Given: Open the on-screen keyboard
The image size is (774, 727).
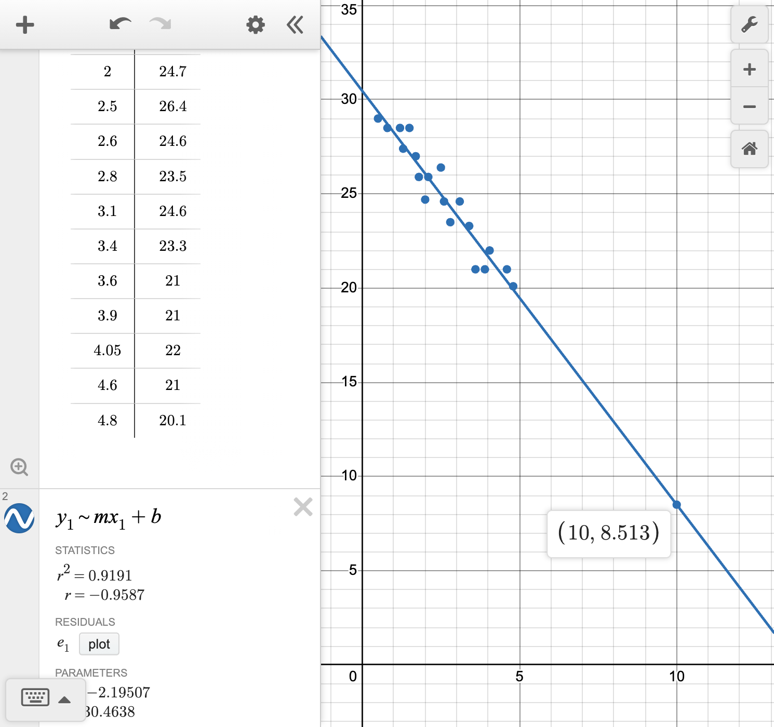Looking at the screenshot, I should [x=34, y=698].
